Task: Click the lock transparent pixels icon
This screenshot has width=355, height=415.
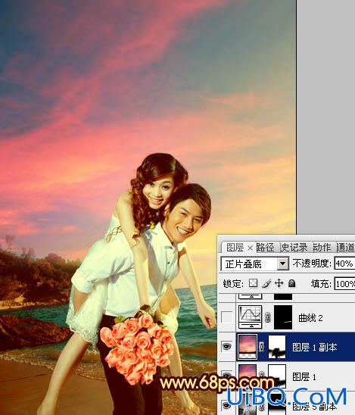Action: tap(253, 283)
